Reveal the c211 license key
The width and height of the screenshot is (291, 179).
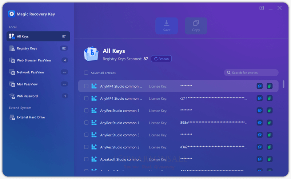point(259,98)
